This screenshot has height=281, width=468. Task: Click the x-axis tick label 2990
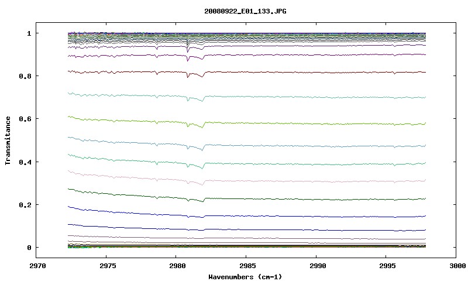[x=318, y=266]
